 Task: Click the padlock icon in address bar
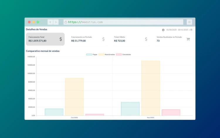click(66, 22)
